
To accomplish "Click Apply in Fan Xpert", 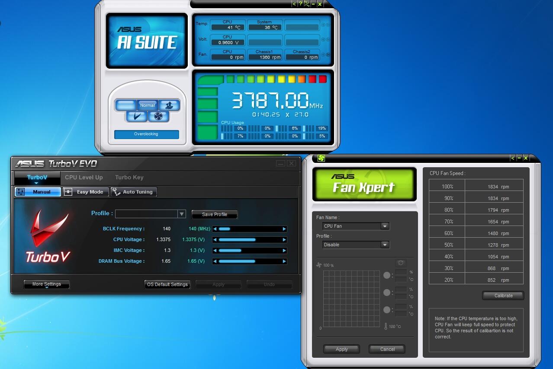I will pyautogui.click(x=342, y=349).
